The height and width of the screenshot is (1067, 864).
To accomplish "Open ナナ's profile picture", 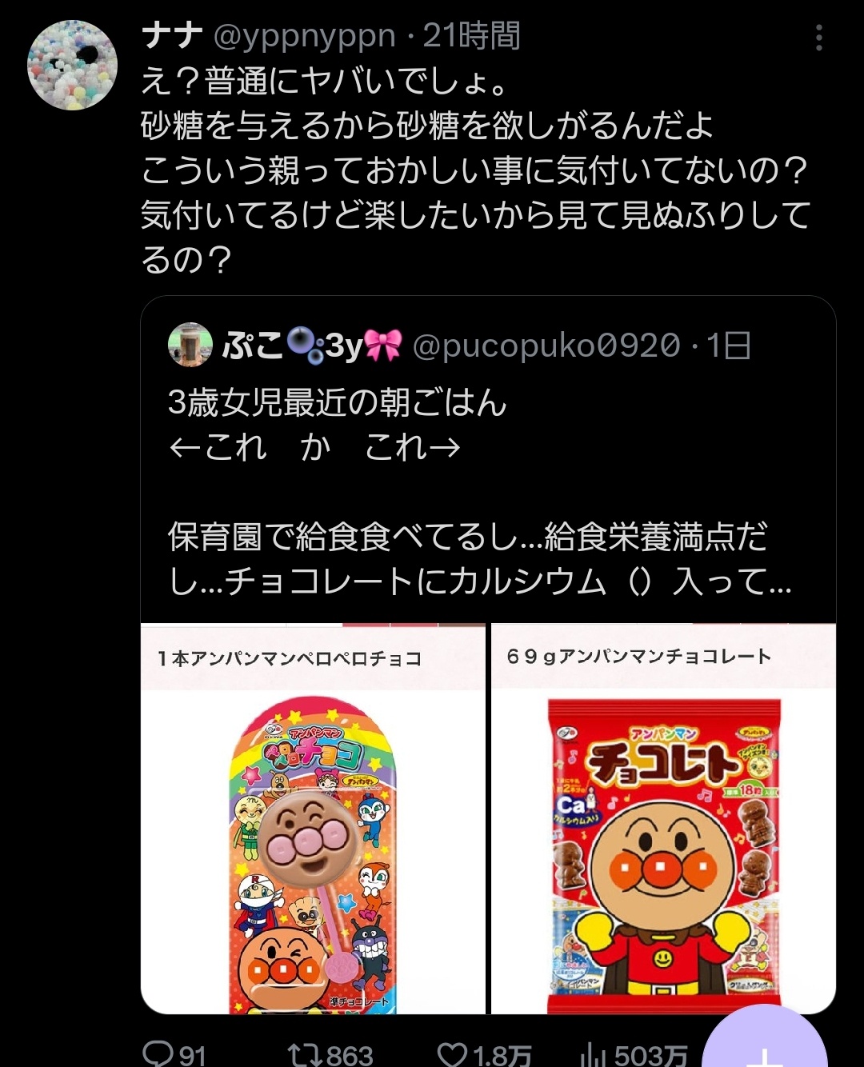I will coord(73,65).
